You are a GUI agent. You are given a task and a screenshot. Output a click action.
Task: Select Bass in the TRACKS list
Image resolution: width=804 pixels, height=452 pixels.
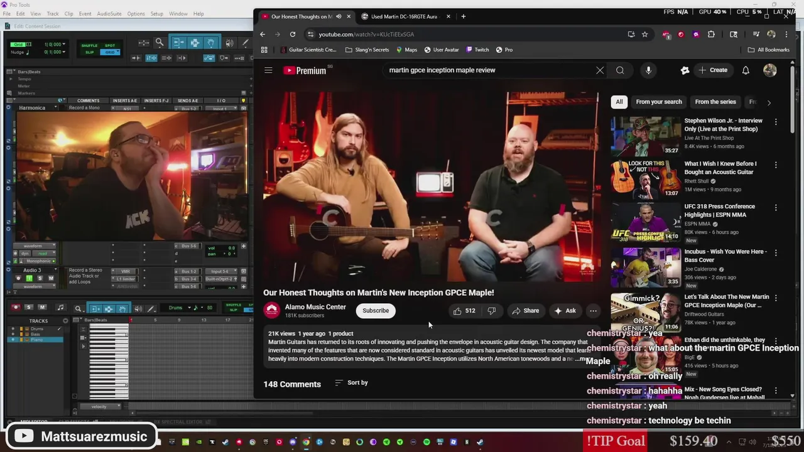point(36,335)
